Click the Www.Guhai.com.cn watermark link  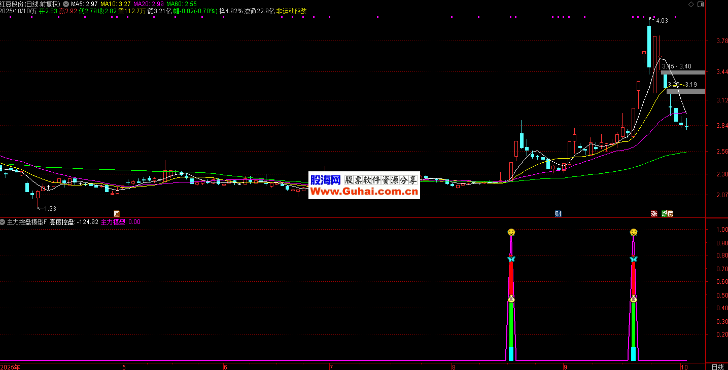tap(364, 192)
